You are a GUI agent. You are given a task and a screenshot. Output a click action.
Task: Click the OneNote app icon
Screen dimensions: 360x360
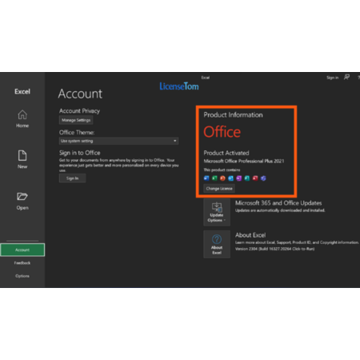[239, 178]
